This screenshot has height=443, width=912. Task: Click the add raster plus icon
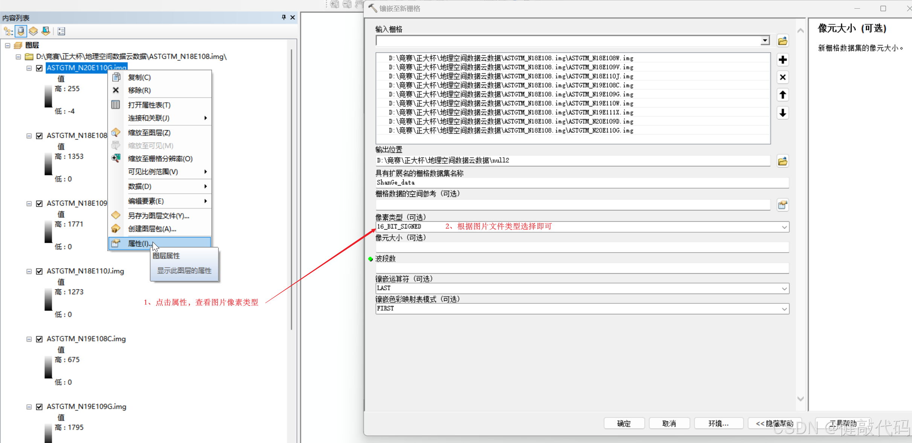click(782, 59)
